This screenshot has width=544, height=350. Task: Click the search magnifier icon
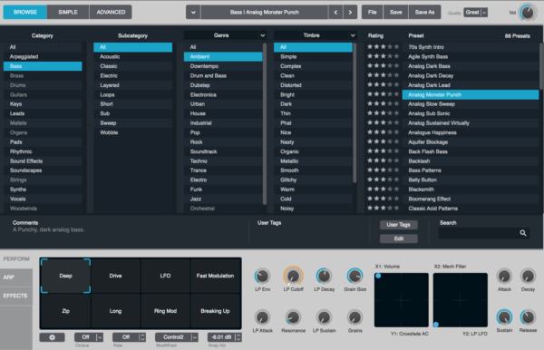click(523, 233)
